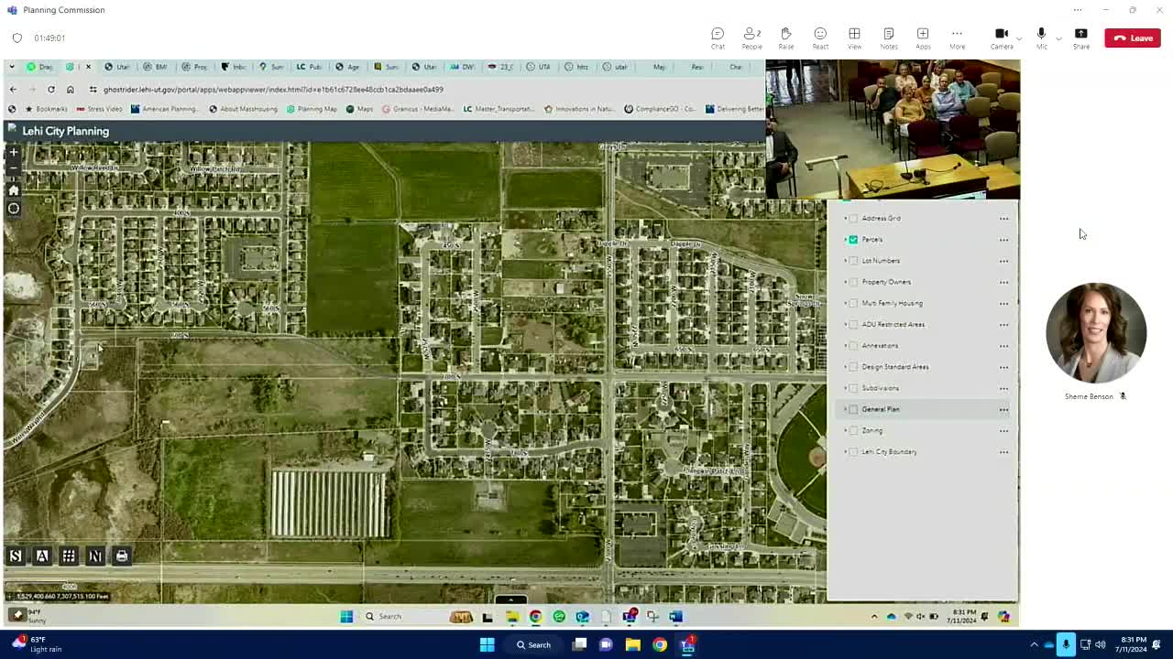1173x659 pixels.
Task: Click the Share screen icon
Action: pyautogui.click(x=1081, y=38)
